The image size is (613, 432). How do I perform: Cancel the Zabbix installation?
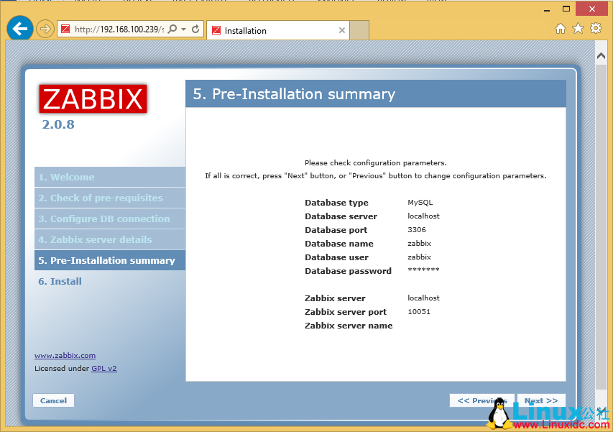click(53, 400)
